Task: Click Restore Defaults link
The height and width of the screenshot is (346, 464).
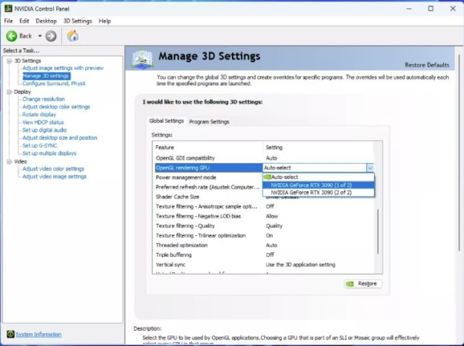Action: coord(426,65)
